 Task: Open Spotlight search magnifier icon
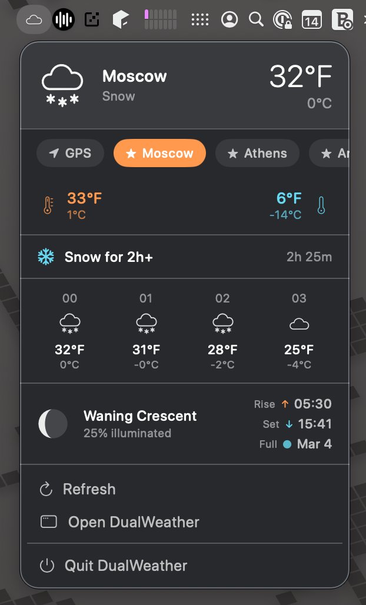pos(256,20)
